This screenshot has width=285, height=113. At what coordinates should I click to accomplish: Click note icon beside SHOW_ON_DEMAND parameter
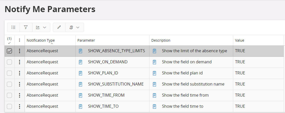(81, 62)
